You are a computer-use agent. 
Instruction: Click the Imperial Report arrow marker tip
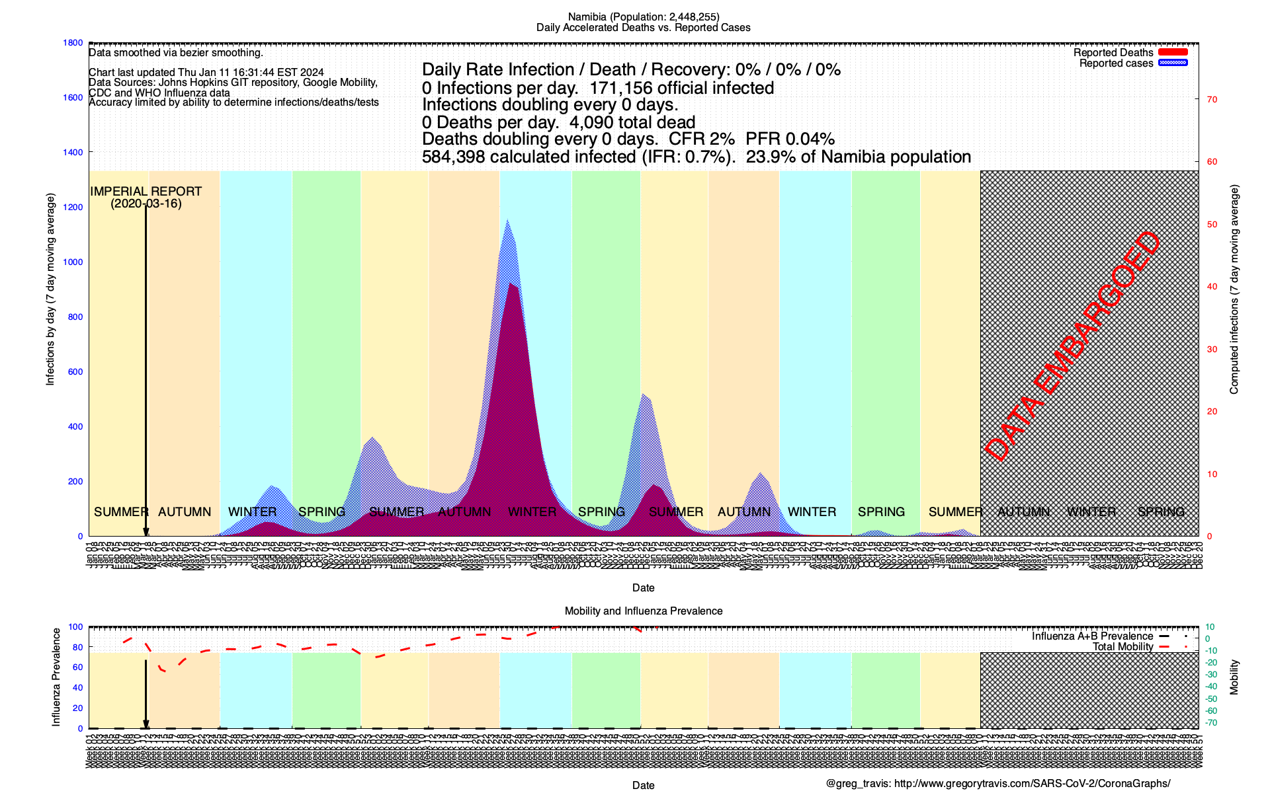pyautogui.click(x=146, y=533)
